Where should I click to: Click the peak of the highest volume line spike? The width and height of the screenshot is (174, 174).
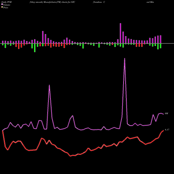125,58
